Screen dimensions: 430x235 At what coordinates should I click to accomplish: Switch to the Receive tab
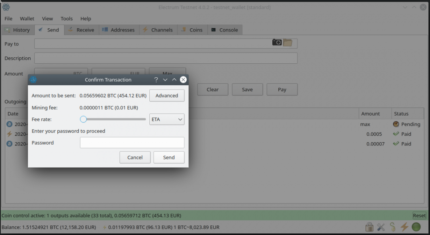click(x=81, y=29)
